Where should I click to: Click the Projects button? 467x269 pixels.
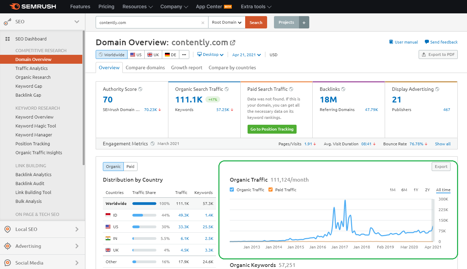click(x=286, y=22)
